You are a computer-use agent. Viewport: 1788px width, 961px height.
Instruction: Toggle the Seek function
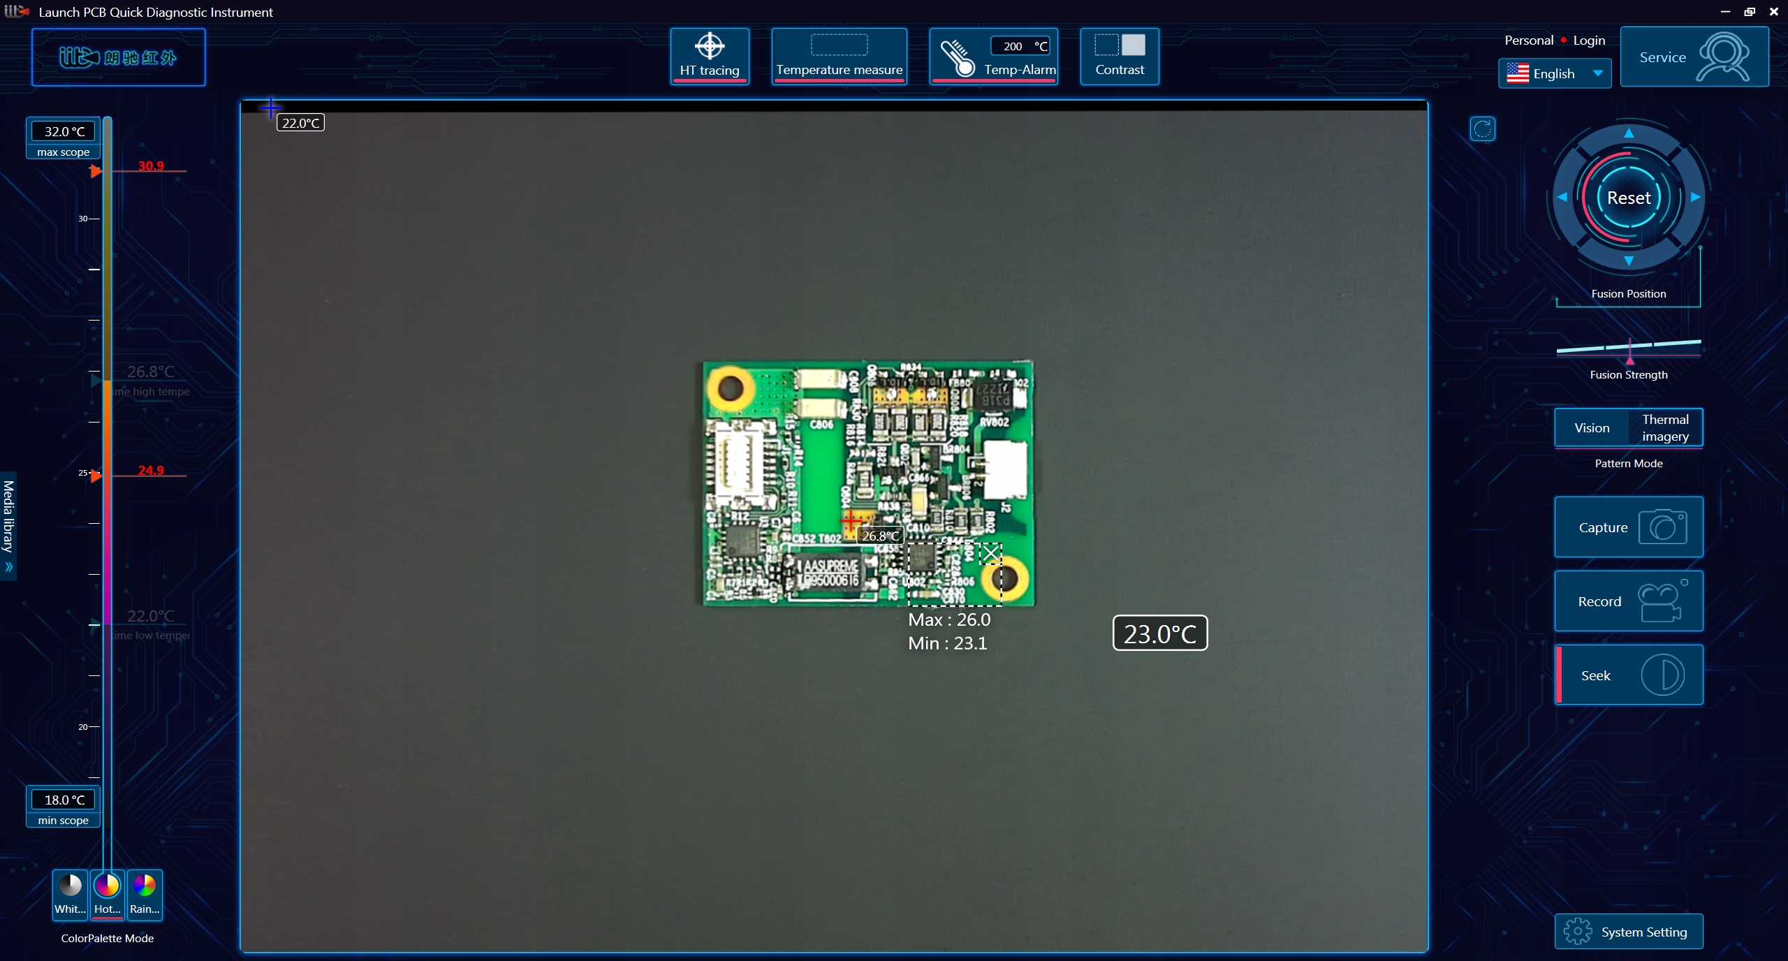click(1628, 675)
